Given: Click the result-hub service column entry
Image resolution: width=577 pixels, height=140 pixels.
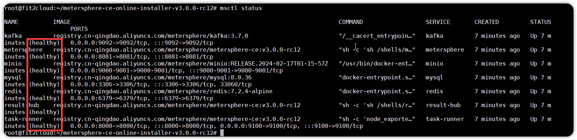Looking at the screenshot, I should (443, 105).
